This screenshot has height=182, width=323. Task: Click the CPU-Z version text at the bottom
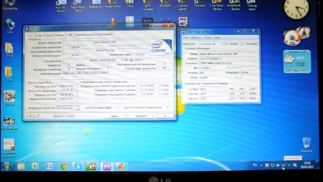point(64,116)
